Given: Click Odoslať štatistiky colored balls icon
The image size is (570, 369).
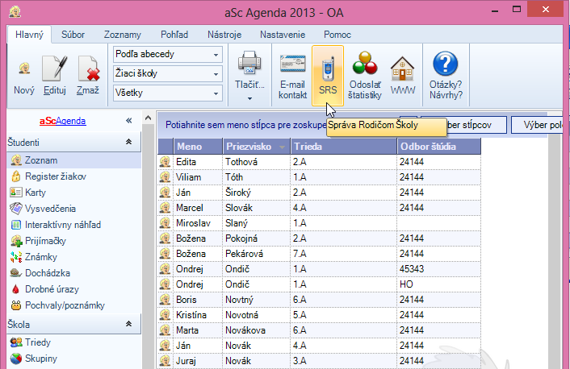Looking at the screenshot, I should pyautogui.click(x=365, y=64).
